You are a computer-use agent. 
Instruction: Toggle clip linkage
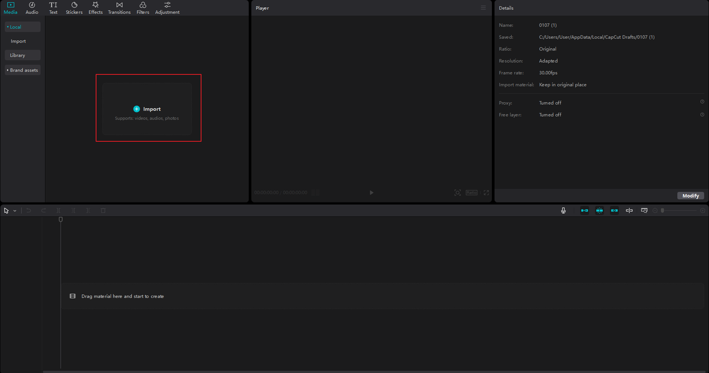coord(614,210)
